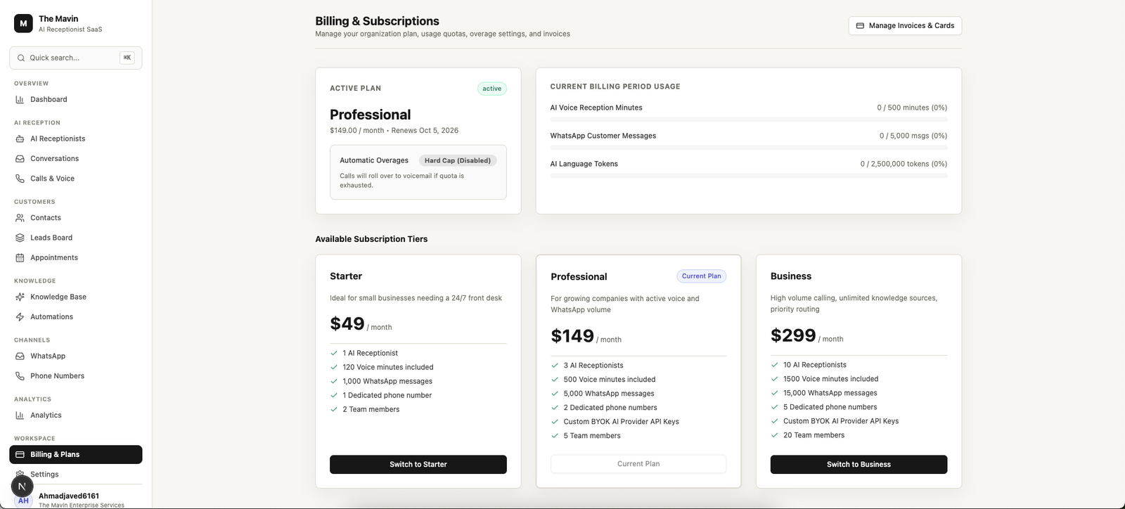Click the WhatsApp Customer Messages progress bar
This screenshot has width=1125, height=509.
tap(748, 148)
